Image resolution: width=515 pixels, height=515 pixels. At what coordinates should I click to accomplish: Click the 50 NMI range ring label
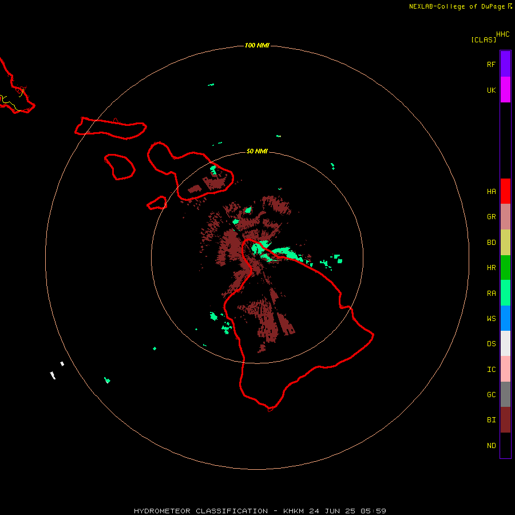tap(257, 151)
